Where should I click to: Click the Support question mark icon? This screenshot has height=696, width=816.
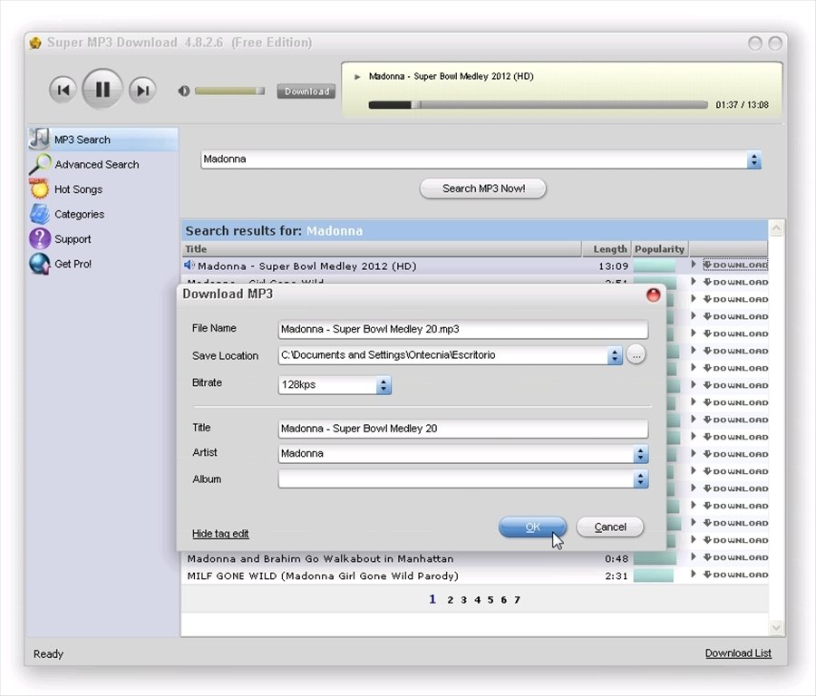point(40,238)
